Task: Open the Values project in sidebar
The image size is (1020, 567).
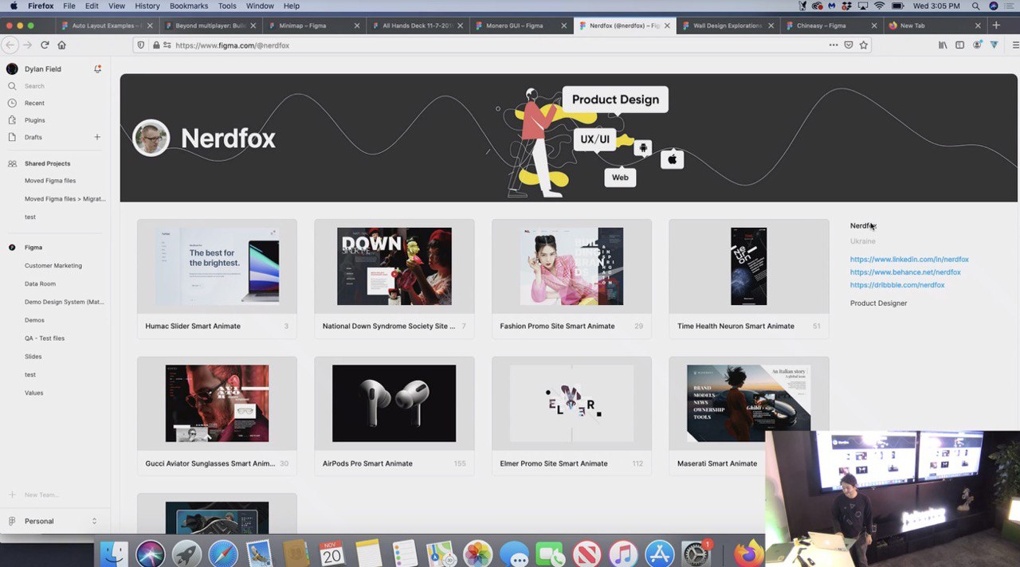Action: pos(34,393)
